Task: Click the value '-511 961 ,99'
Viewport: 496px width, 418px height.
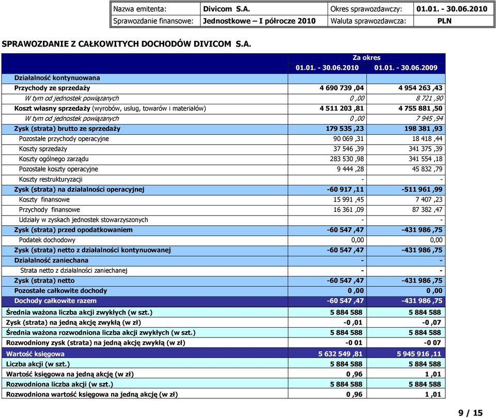Action: 422,189
